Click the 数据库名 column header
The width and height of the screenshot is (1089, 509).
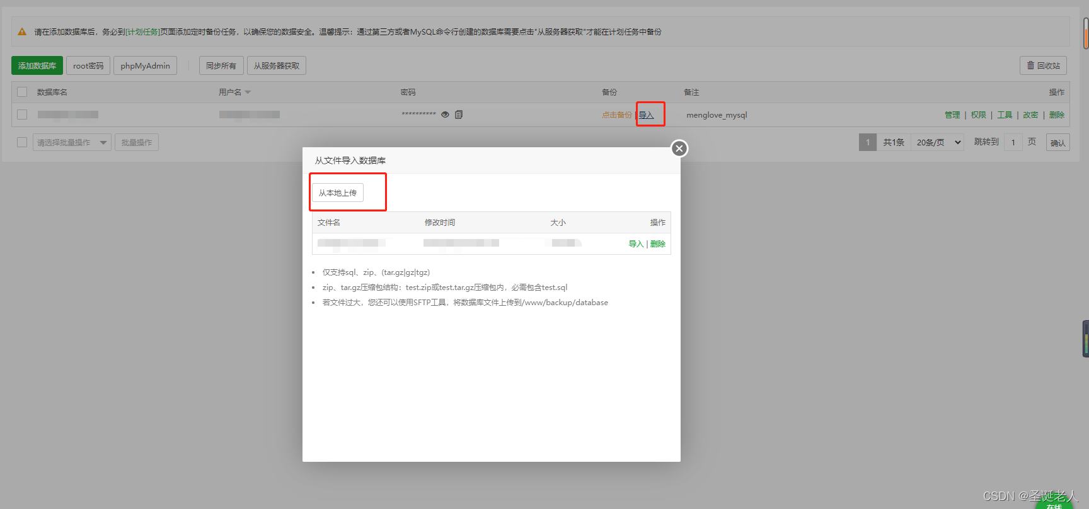[52, 92]
